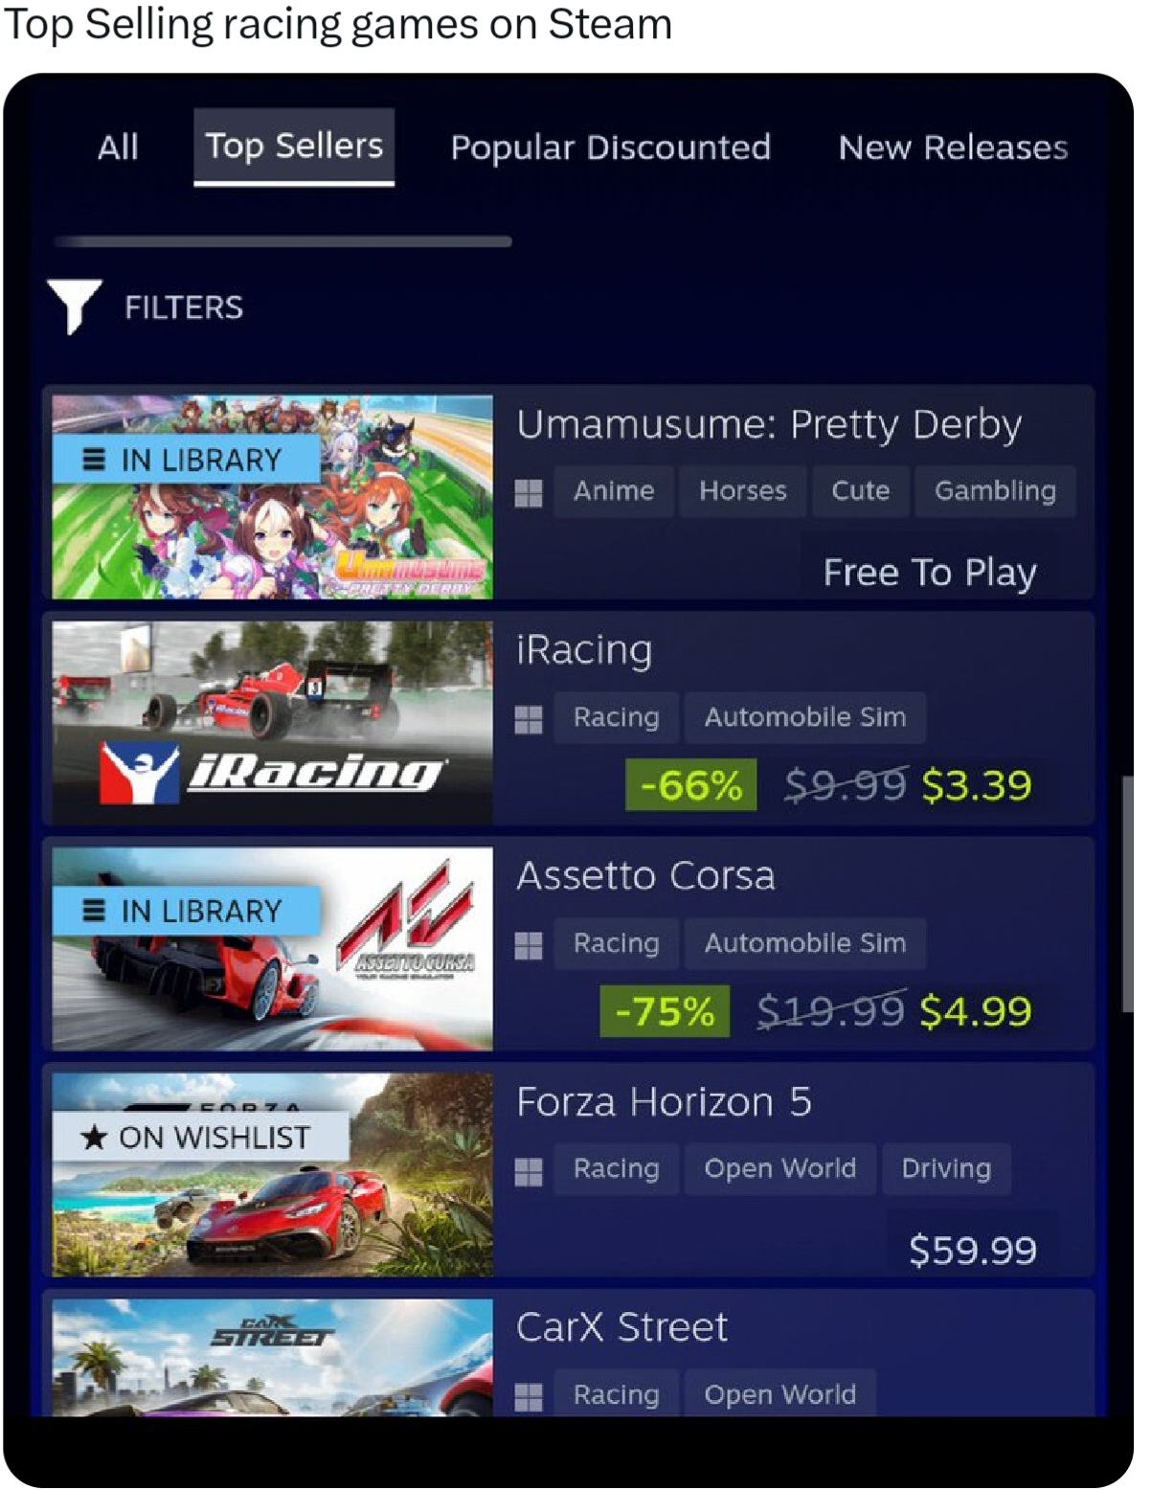Click the Windows icon beside Umamusume tags
Image resolution: width=1174 pixels, height=1490 pixels.
click(529, 492)
